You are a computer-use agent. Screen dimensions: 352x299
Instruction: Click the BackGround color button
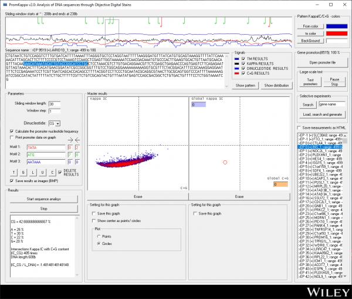[310, 41]
